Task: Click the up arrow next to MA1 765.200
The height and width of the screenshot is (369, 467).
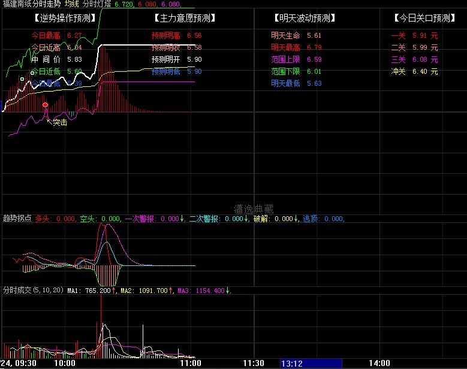Action: [x=113, y=291]
